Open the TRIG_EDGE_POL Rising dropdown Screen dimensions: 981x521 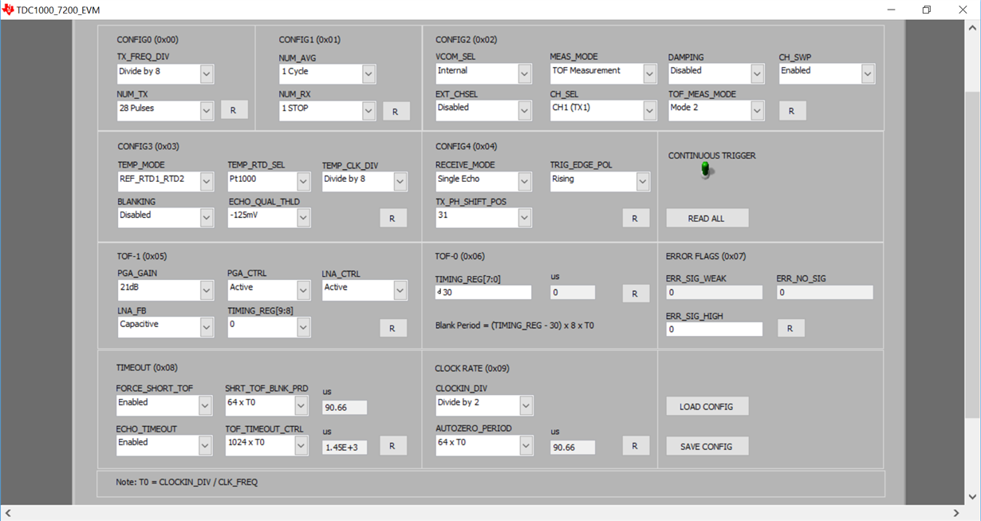600,181
